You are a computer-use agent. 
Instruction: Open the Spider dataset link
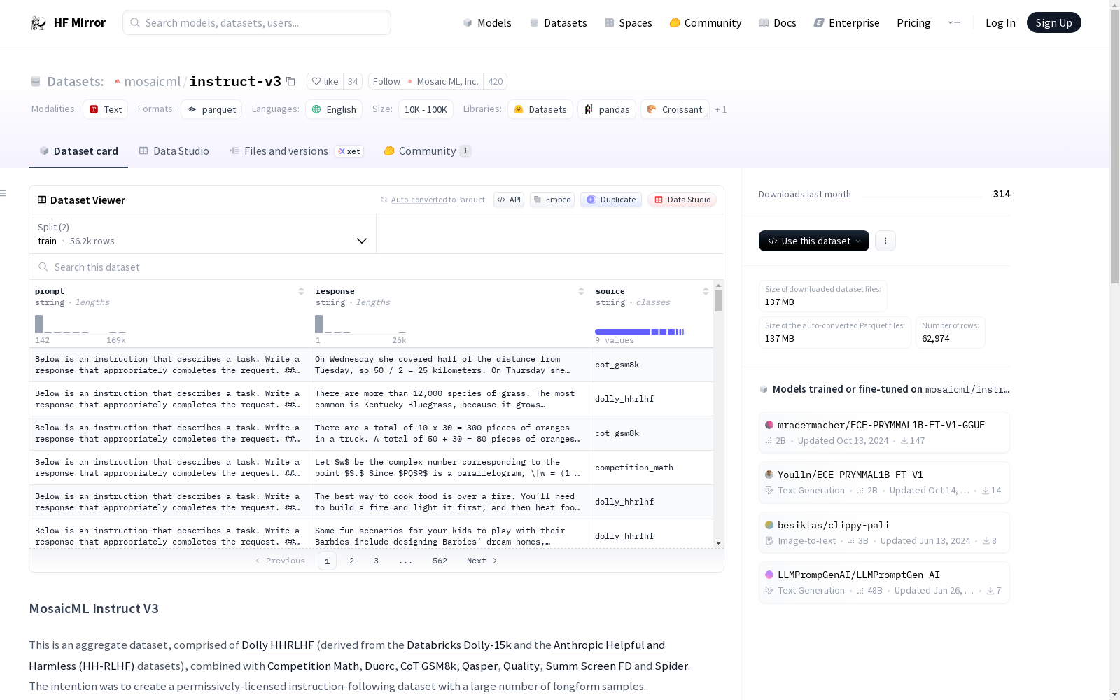click(x=671, y=666)
